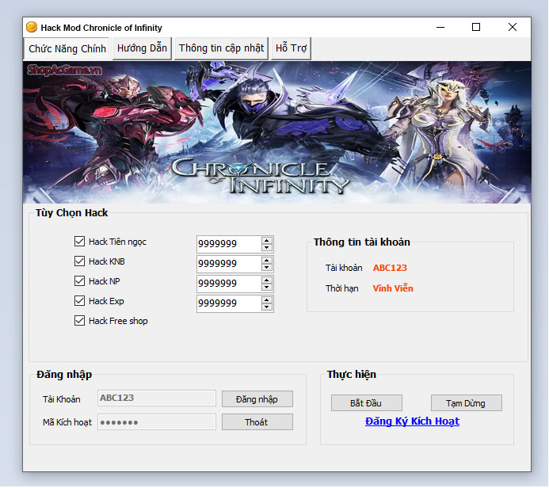
Task: Uncheck the Hack KNB option
Action: (79, 261)
